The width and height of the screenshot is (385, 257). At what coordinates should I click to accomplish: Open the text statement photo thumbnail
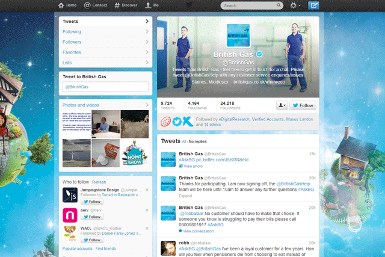76,124
